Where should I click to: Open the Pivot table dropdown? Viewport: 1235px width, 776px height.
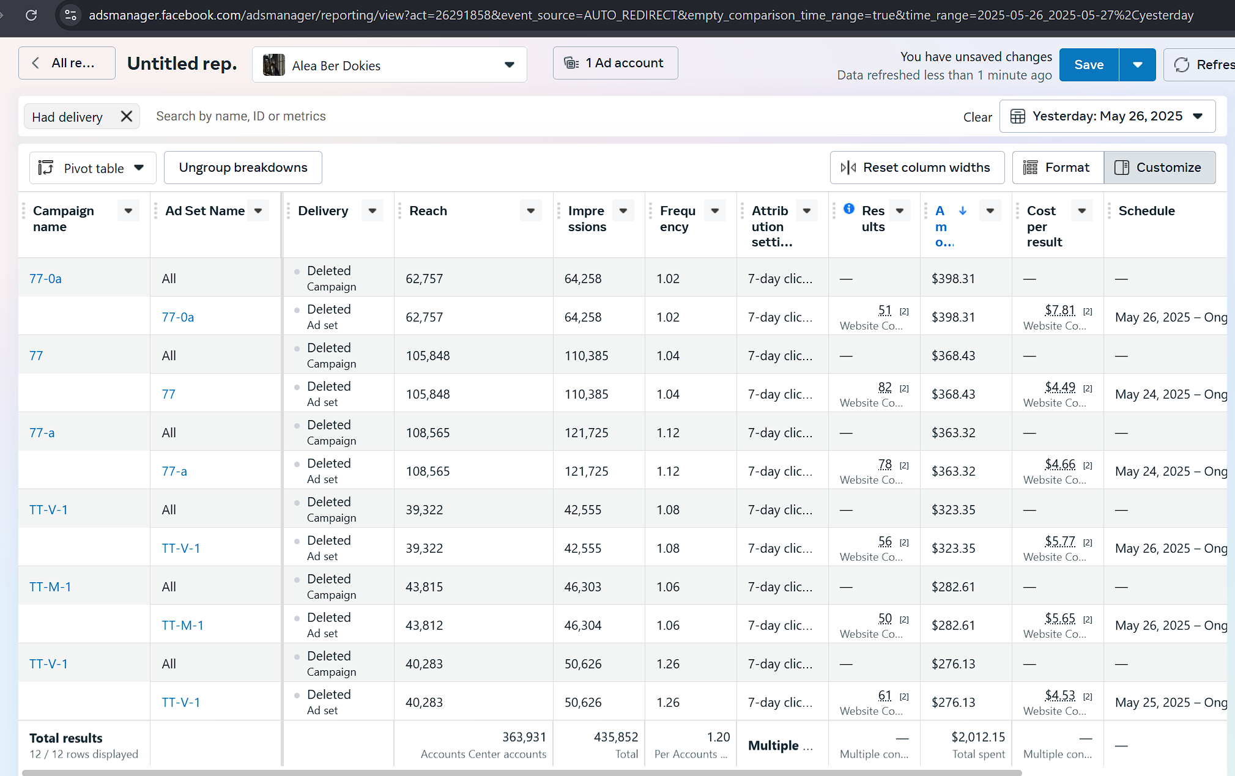pyautogui.click(x=92, y=168)
